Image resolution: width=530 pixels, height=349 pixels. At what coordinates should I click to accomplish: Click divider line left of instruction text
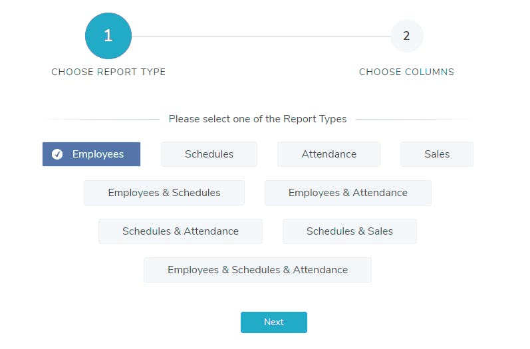[x=100, y=120]
